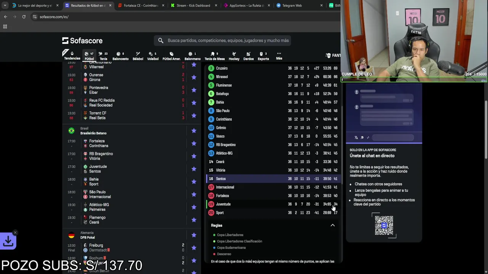
Task: Select the Fútbol sport category
Action: (x=89, y=56)
